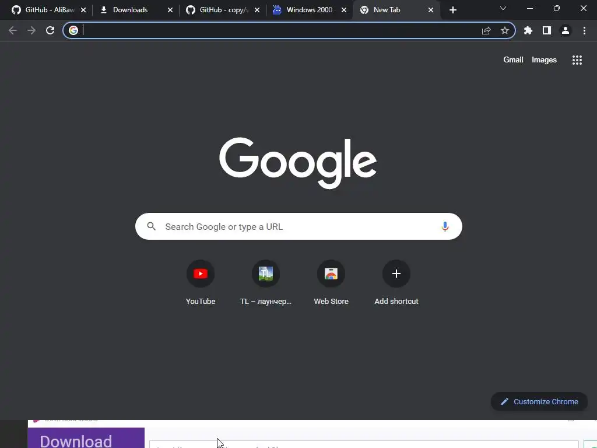Close the New Tab tab
This screenshot has width=597, height=448.
(431, 10)
